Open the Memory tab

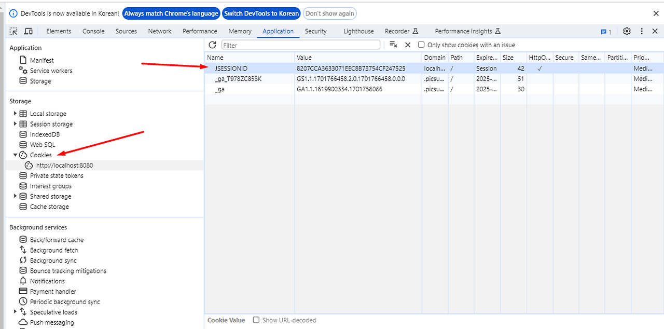coord(240,31)
